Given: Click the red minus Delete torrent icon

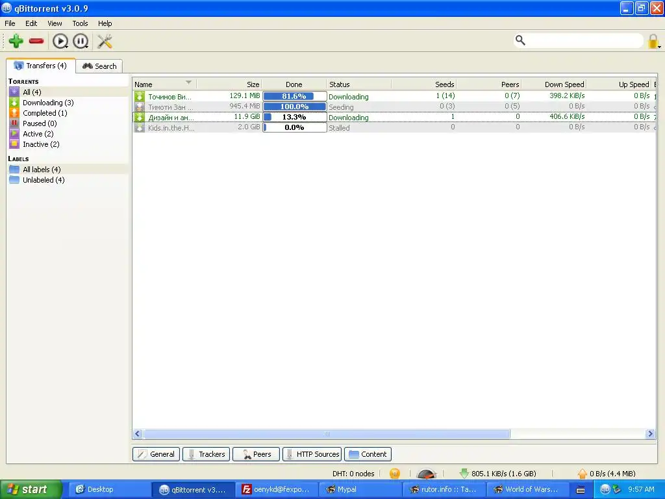Looking at the screenshot, I should [x=36, y=41].
